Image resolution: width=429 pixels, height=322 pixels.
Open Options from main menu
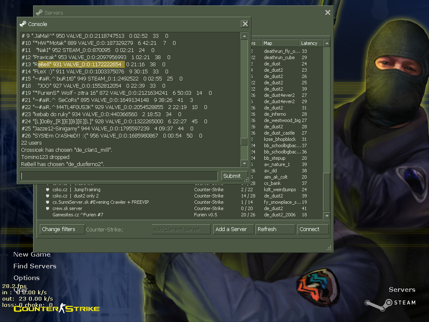pyautogui.click(x=26, y=278)
